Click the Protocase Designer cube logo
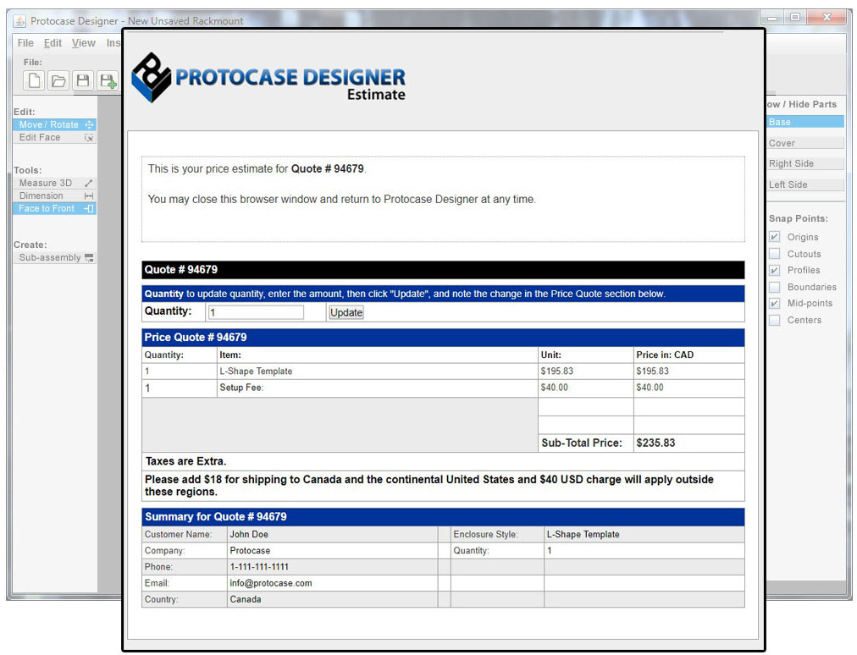857x655 pixels. click(152, 78)
